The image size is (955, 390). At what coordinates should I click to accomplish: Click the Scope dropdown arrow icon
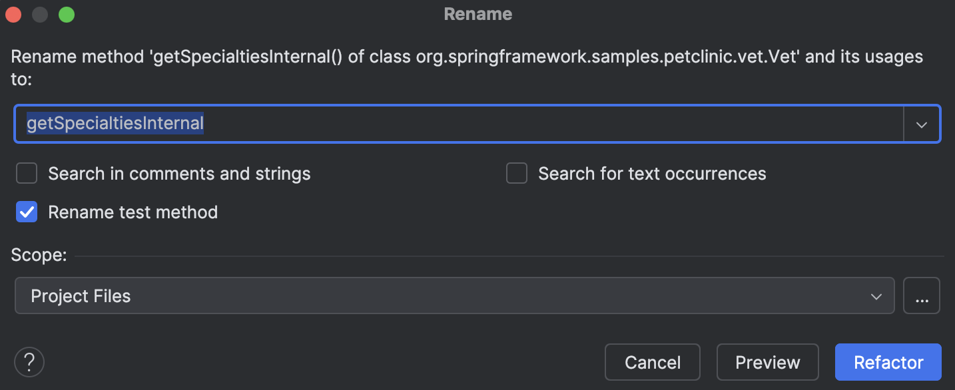[x=876, y=295]
